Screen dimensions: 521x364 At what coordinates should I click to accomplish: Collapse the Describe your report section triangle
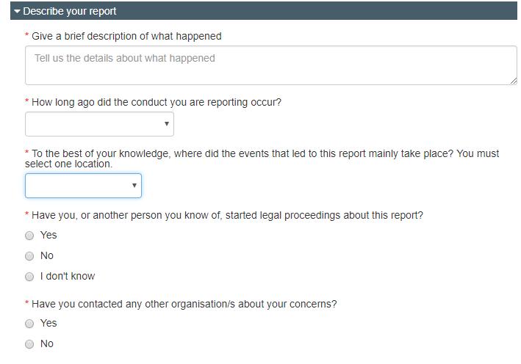click(18, 11)
